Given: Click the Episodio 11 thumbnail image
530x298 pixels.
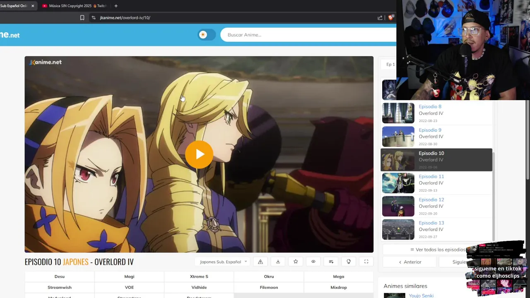Looking at the screenshot, I should coord(398,183).
